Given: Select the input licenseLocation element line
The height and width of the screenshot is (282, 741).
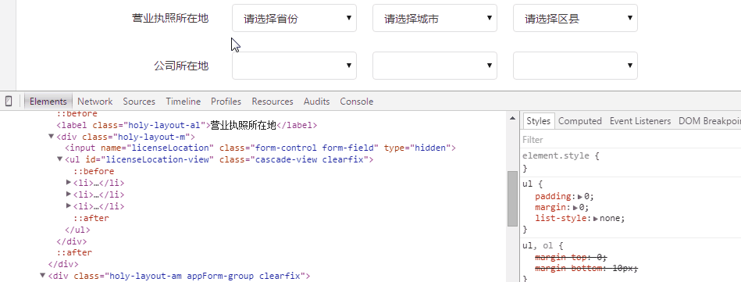Looking at the screenshot, I should click(x=260, y=148).
